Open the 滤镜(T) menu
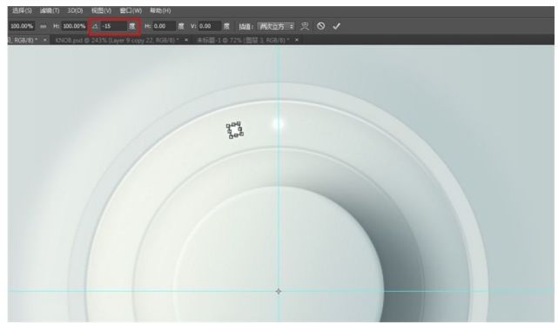 coord(50,10)
